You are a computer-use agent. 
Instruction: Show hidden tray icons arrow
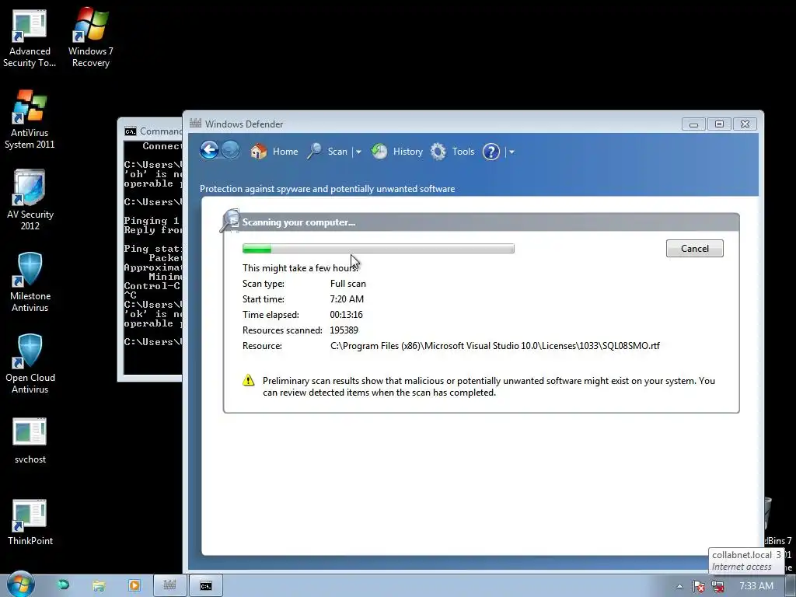[x=679, y=586]
